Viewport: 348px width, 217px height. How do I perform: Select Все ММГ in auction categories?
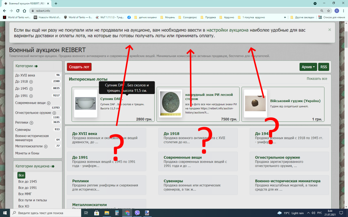tap(25, 194)
